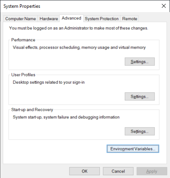Open Start-up and Recovery Settings button
The image size is (170, 178).
pyautogui.click(x=140, y=131)
